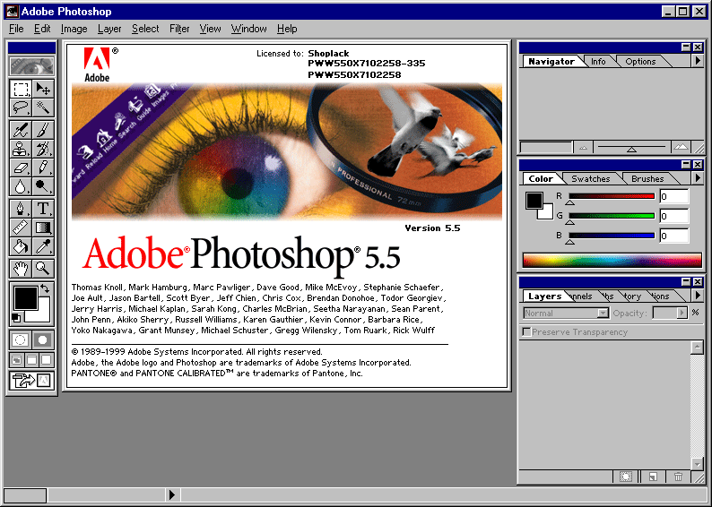
Task: Switch to Quick Mask mode
Action: click(43, 339)
